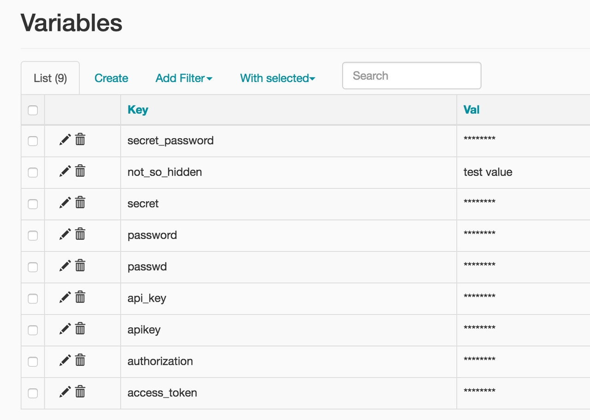Delete the password variable with trash icon
Image resolution: width=590 pixels, height=420 pixels.
coord(80,233)
